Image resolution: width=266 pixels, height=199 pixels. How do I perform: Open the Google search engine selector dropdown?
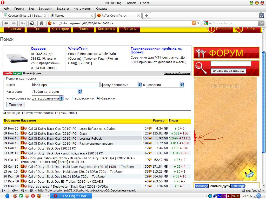point(207,23)
